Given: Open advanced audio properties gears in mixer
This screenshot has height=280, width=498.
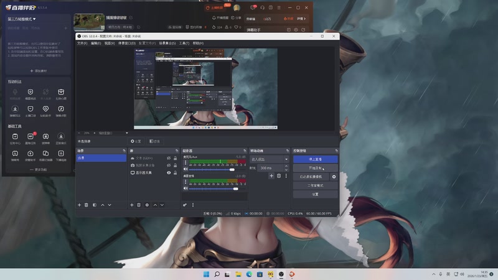Looking at the screenshot, I should (x=185, y=205).
